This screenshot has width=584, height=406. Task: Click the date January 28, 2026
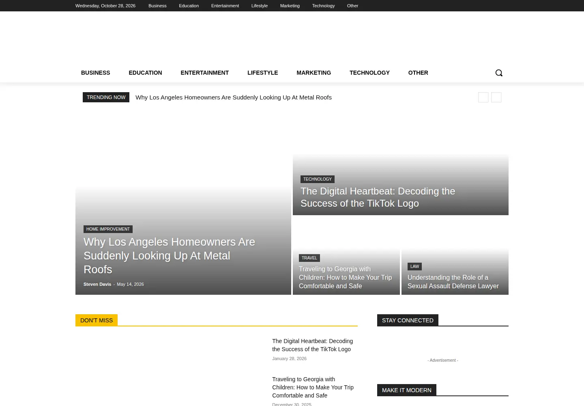[289, 358]
